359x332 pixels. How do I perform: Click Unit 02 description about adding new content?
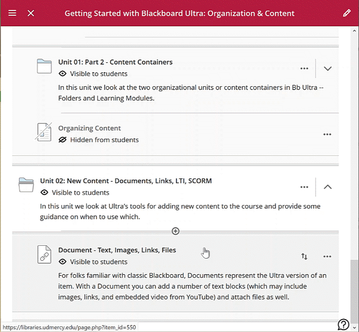pyautogui.click(x=180, y=211)
